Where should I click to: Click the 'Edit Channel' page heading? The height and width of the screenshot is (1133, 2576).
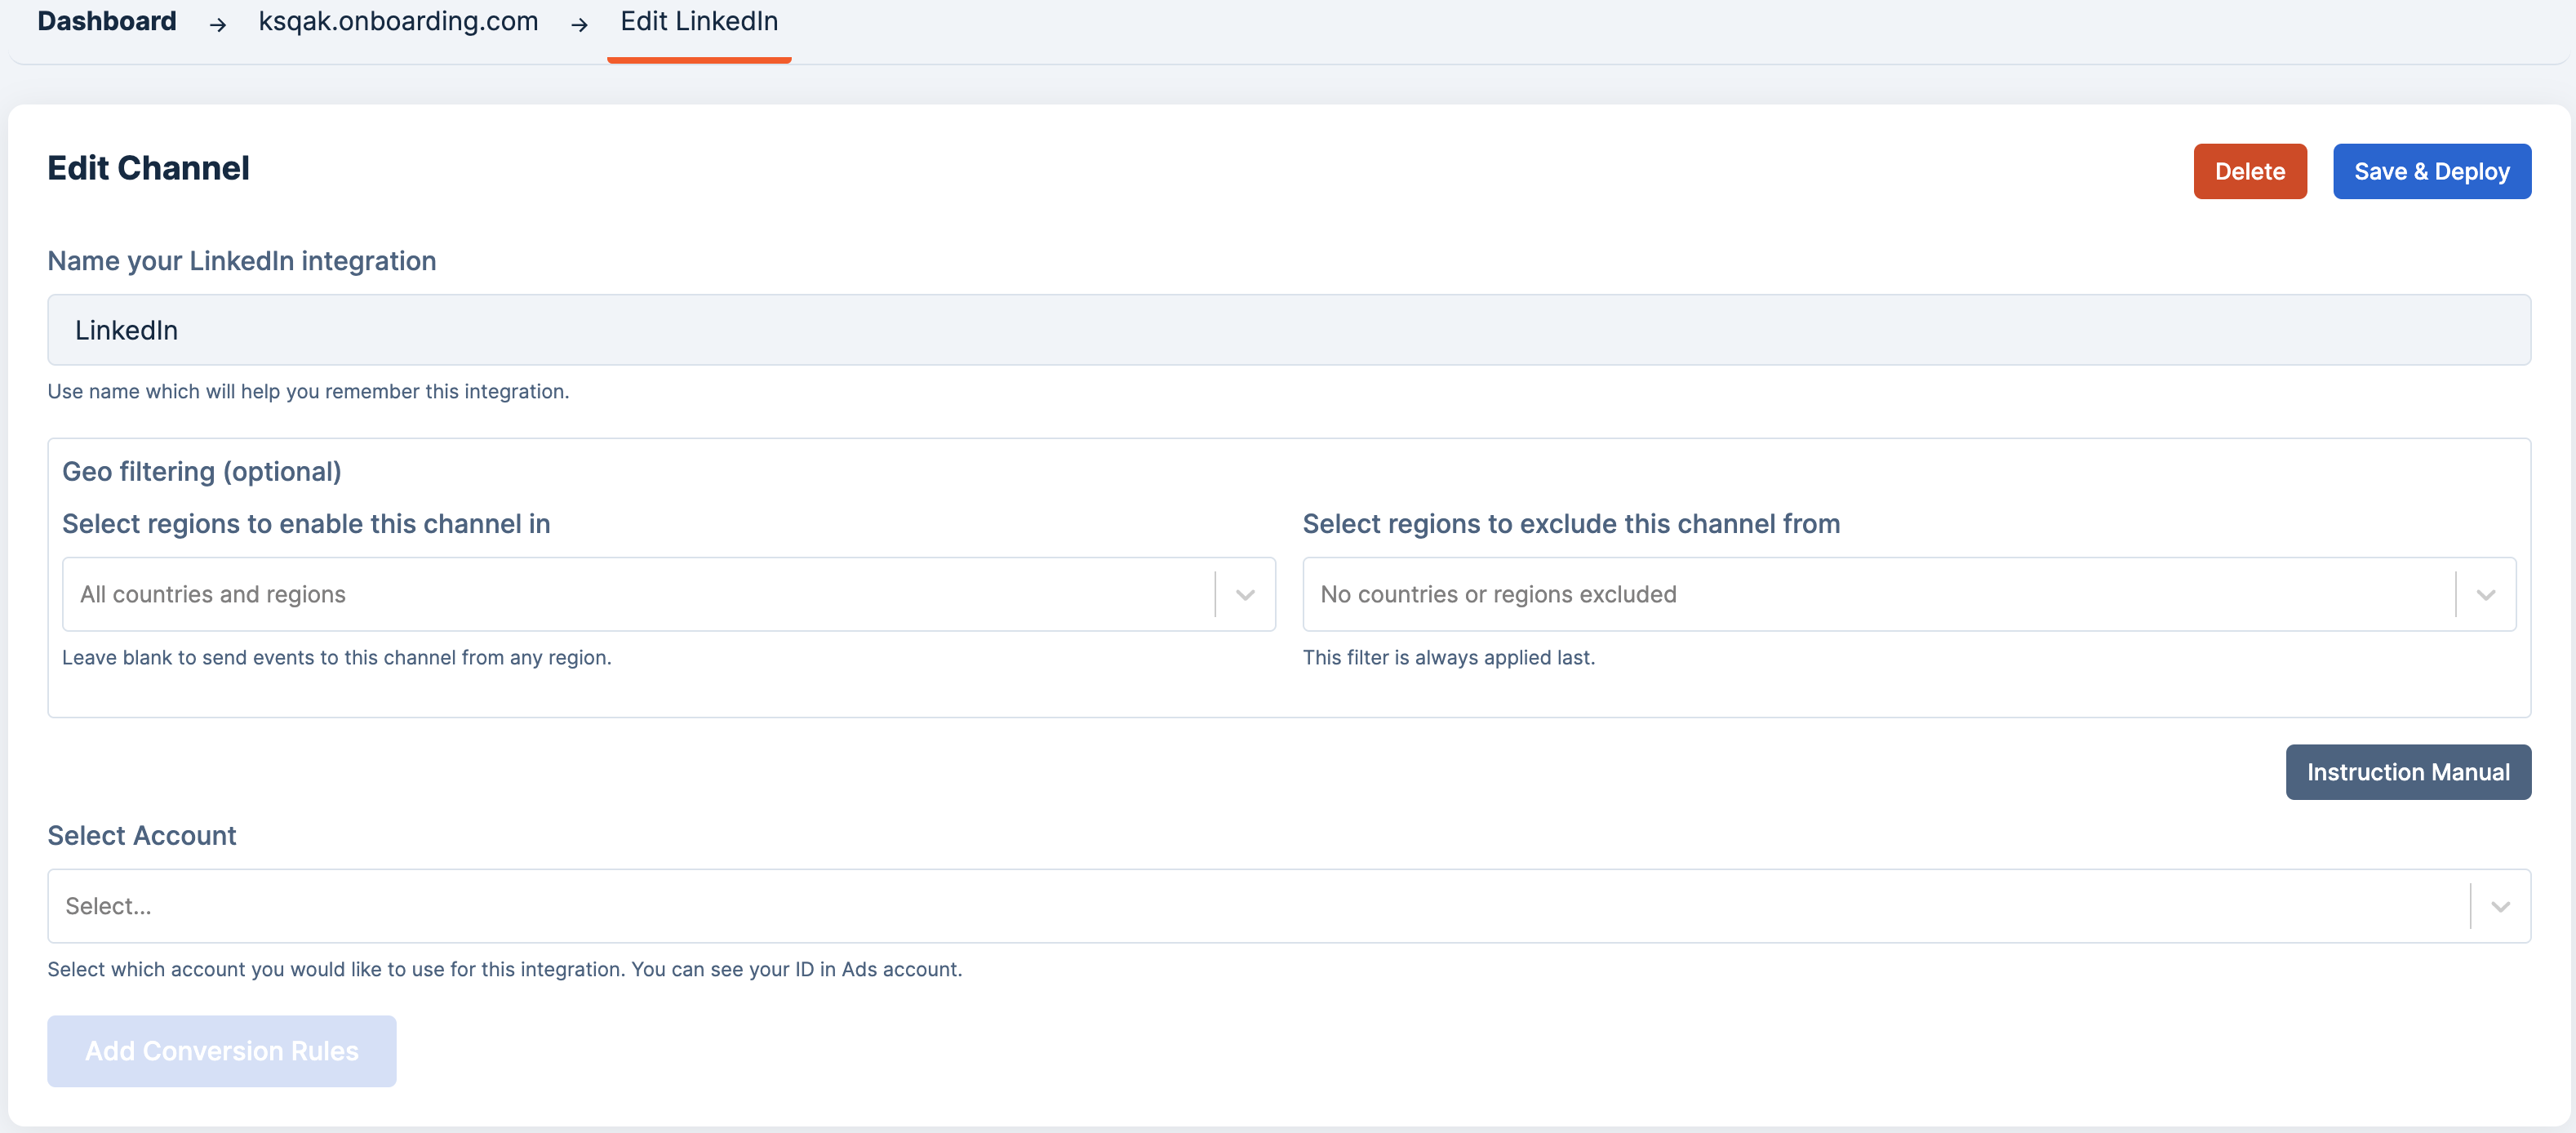coord(148,168)
